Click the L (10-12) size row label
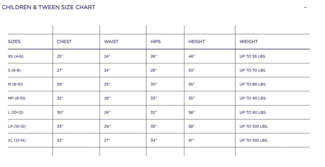 pos(16,112)
